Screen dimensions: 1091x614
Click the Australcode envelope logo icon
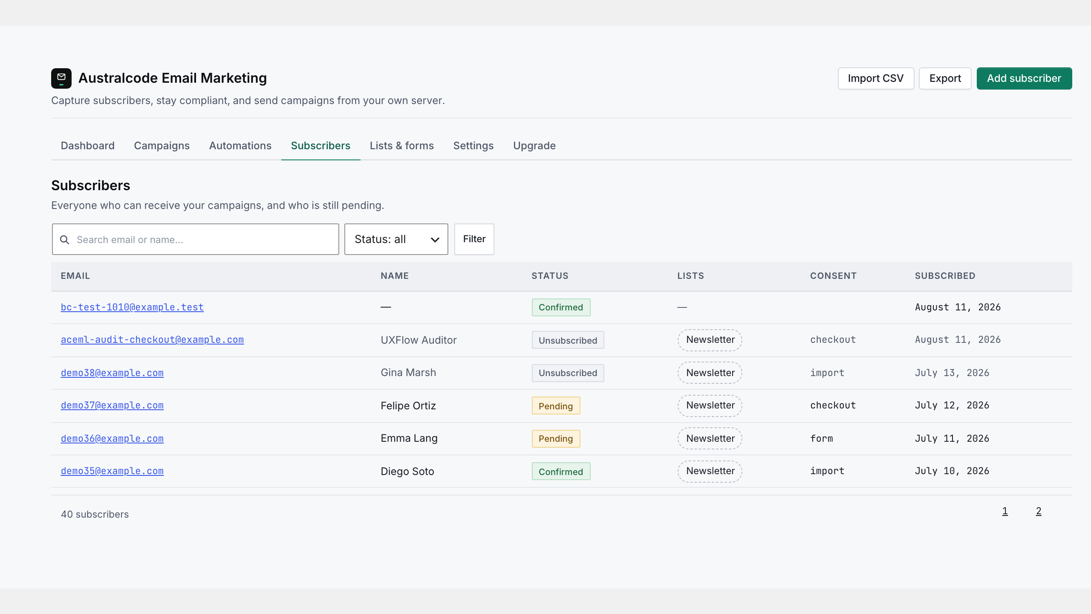(x=61, y=78)
